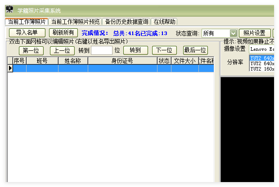This screenshot has width=279, height=187.
Task: Select the YUY2 160x resolution option
Action: [x=261, y=69]
